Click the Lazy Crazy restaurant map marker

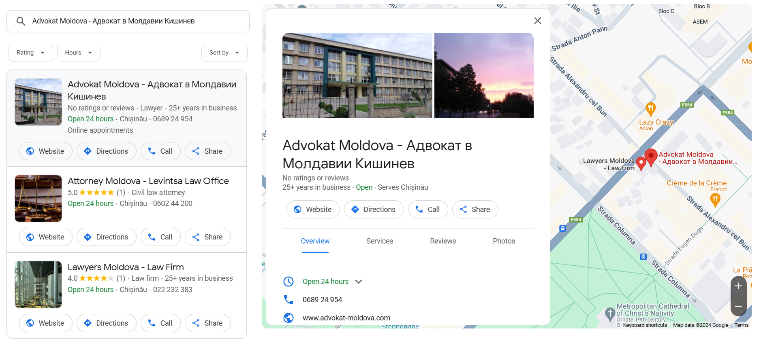point(650,108)
